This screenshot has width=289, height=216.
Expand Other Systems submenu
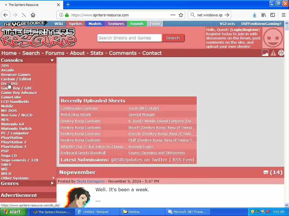coord(54,178)
